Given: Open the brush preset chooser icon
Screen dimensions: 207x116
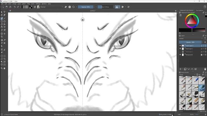Looking at the screenshot, I should coord(38,7).
